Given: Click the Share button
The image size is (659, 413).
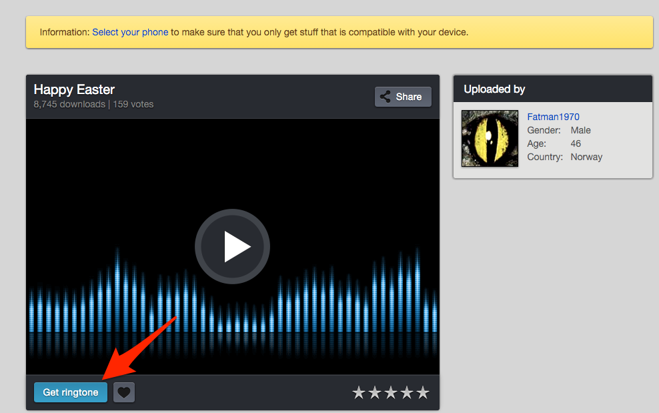Looking at the screenshot, I should point(402,97).
